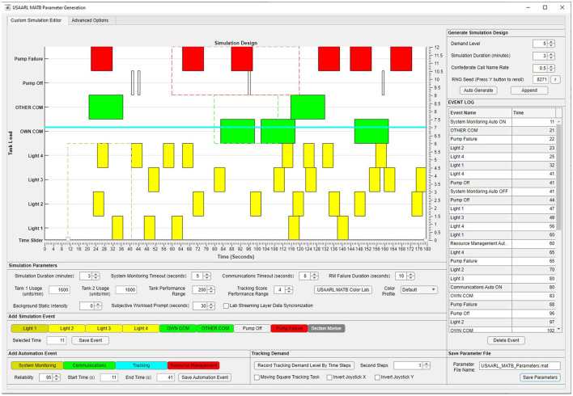Switch to the Advanced Options tab
The image size is (573, 396).
(90, 19)
